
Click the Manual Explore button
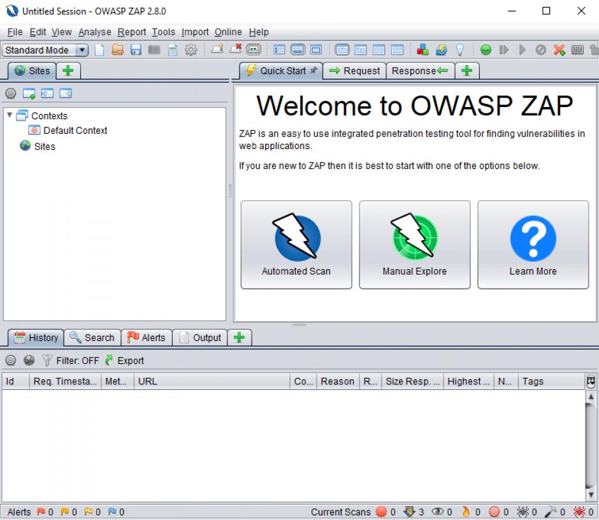pyautogui.click(x=415, y=245)
